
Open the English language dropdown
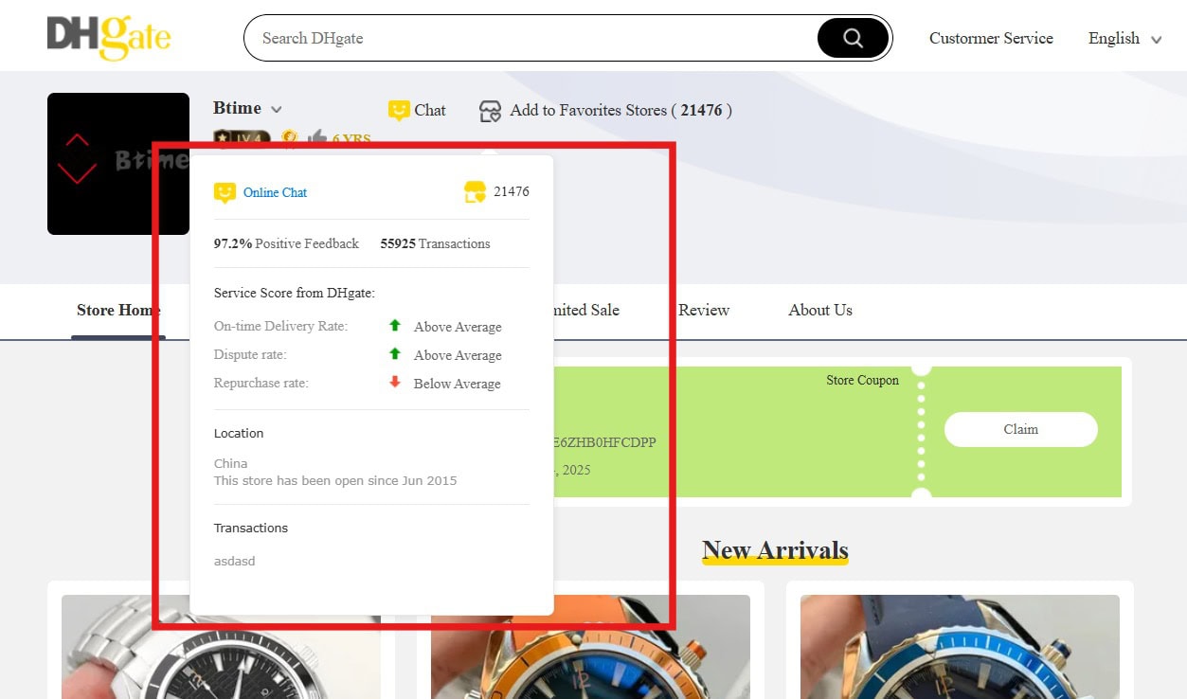pos(1124,39)
